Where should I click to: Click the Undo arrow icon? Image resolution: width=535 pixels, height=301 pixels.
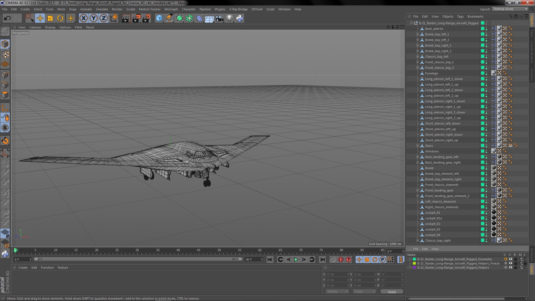click(7, 18)
